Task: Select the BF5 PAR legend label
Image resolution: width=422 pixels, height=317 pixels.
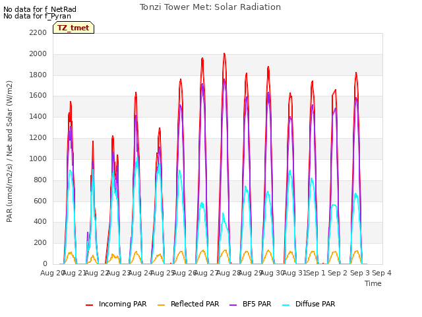Action: click(256, 304)
